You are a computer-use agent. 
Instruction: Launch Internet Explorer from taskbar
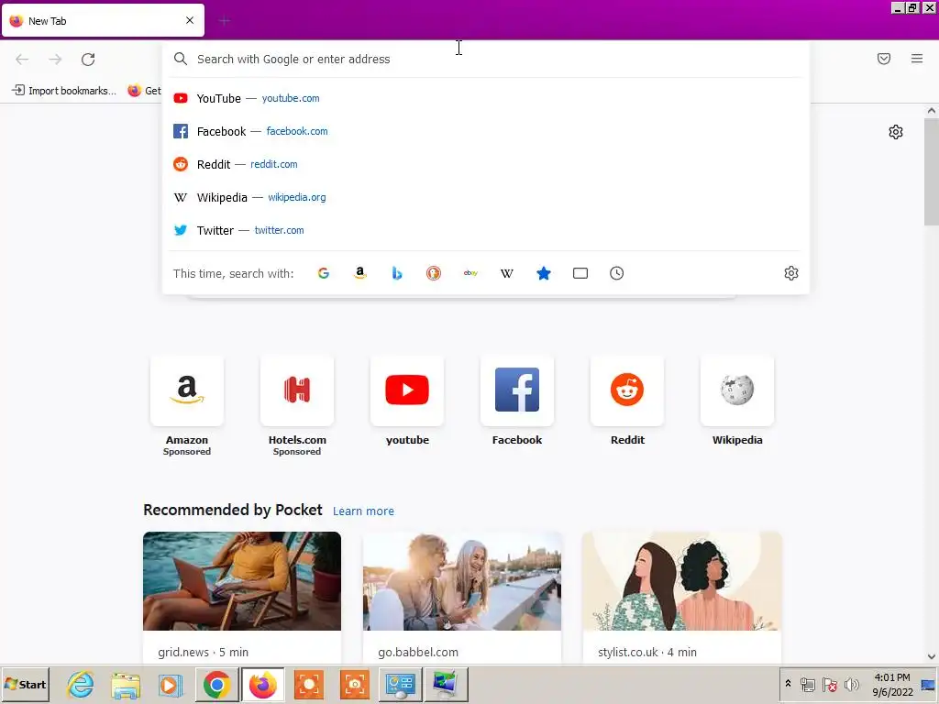click(x=81, y=685)
